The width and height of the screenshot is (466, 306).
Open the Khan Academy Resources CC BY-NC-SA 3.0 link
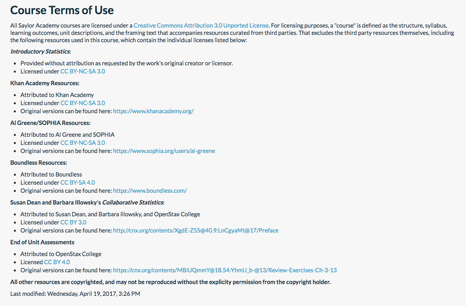[82, 103]
